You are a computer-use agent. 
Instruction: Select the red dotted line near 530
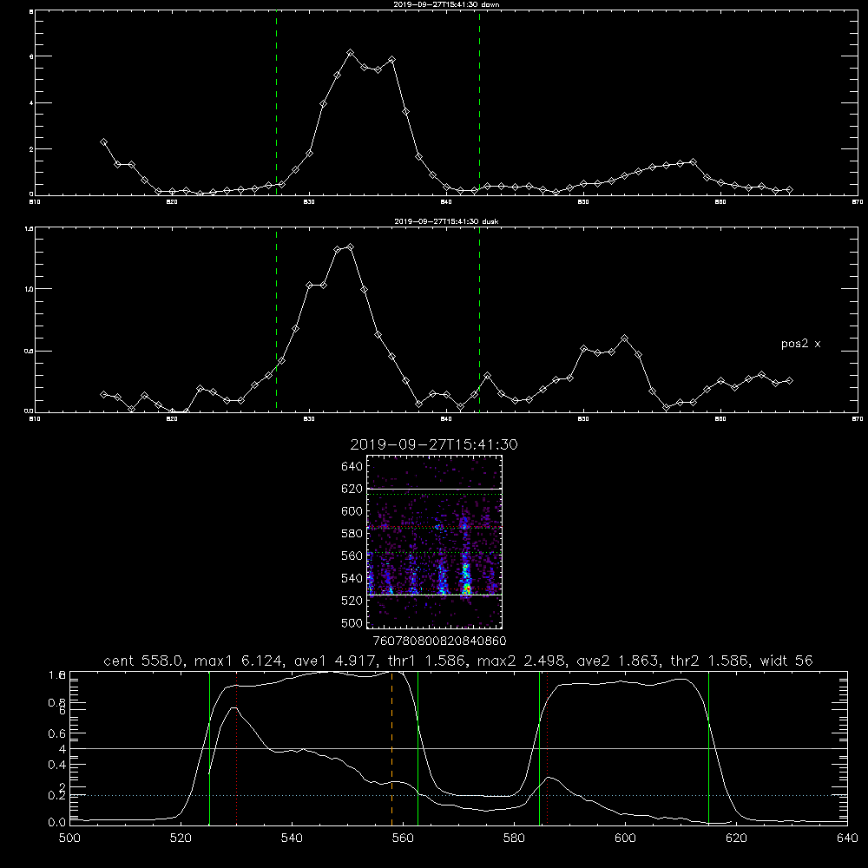point(236,748)
